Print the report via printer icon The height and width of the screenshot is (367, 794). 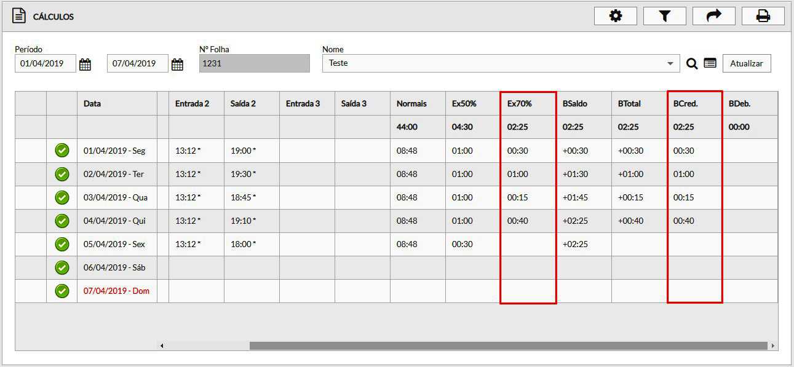point(763,17)
